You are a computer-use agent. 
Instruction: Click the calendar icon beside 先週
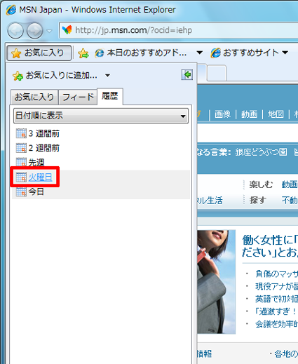(x=21, y=163)
